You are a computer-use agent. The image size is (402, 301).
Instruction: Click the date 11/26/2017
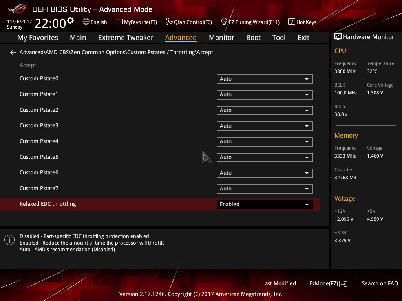(20, 22)
